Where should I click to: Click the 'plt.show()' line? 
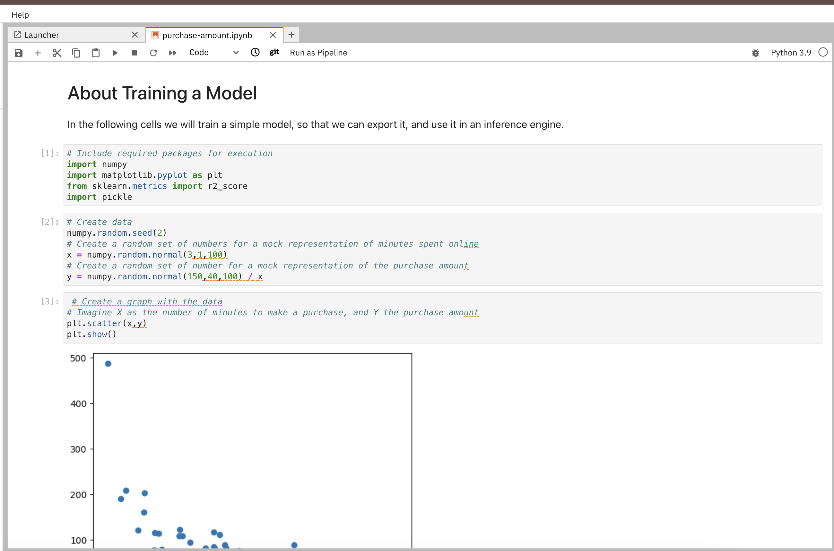pyautogui.click(x=91, y=334)
